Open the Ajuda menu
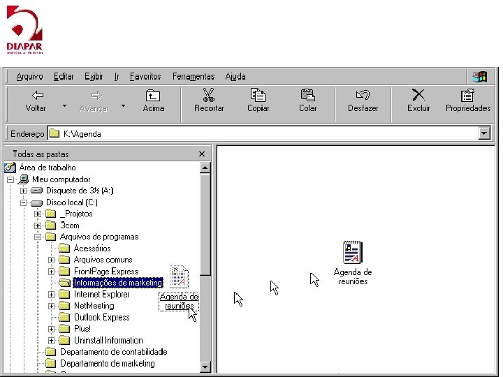The image size is (503, 377). coord(235,77)
